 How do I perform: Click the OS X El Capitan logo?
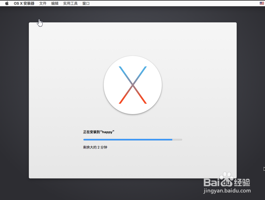[x=133, y=85]
